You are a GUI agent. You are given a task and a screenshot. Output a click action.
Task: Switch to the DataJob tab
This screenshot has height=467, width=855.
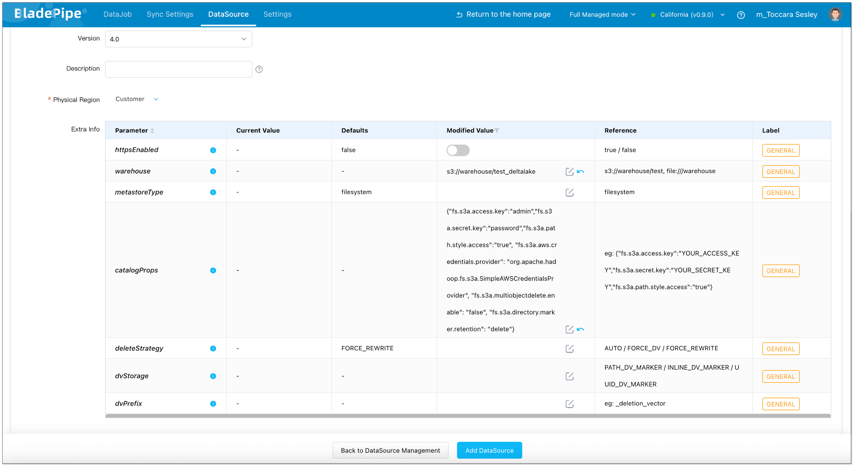(117, 14)
